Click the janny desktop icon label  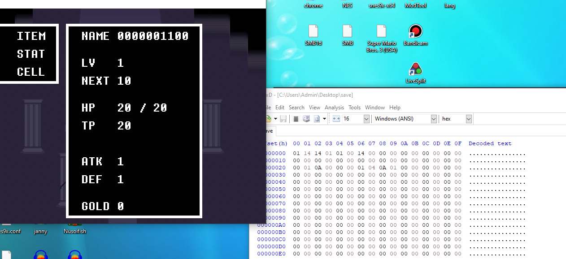click(x=40, y=231)
